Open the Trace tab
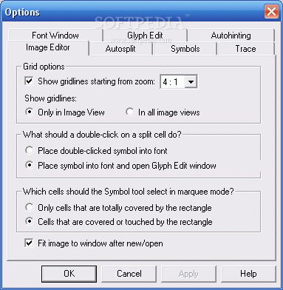This screenshot has height=290, width=283. tap(245, 49)
